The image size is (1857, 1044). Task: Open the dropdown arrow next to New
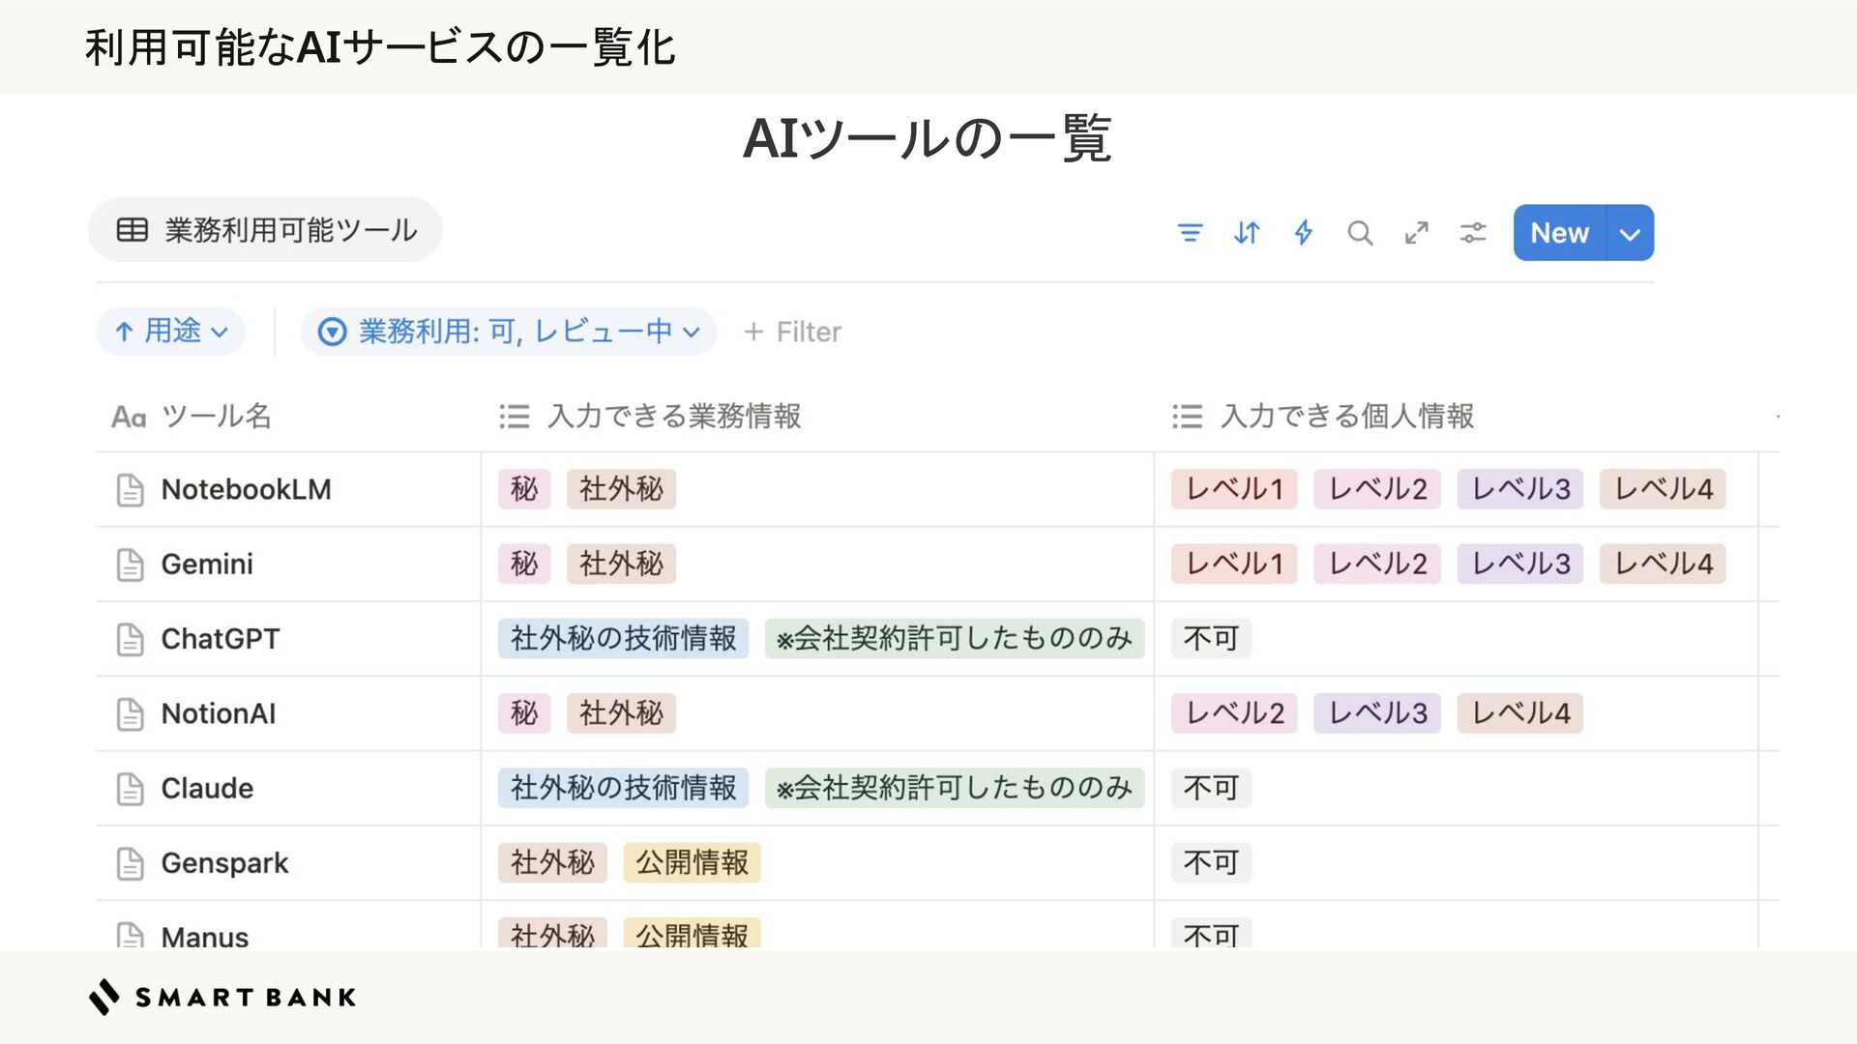click(1630, 233)
